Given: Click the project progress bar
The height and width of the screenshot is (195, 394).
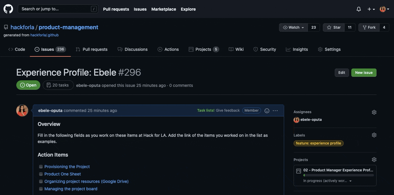Looking at the screenshot, I should tap(339, 175).
